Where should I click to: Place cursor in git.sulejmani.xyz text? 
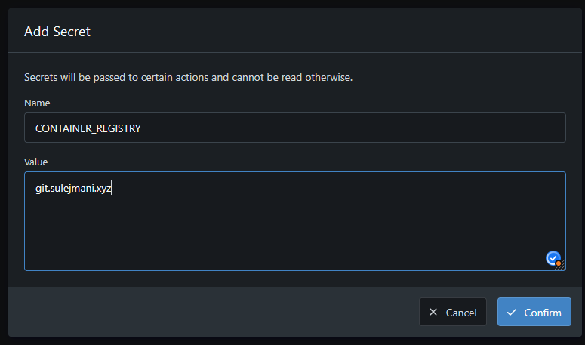tap(73, 189)
